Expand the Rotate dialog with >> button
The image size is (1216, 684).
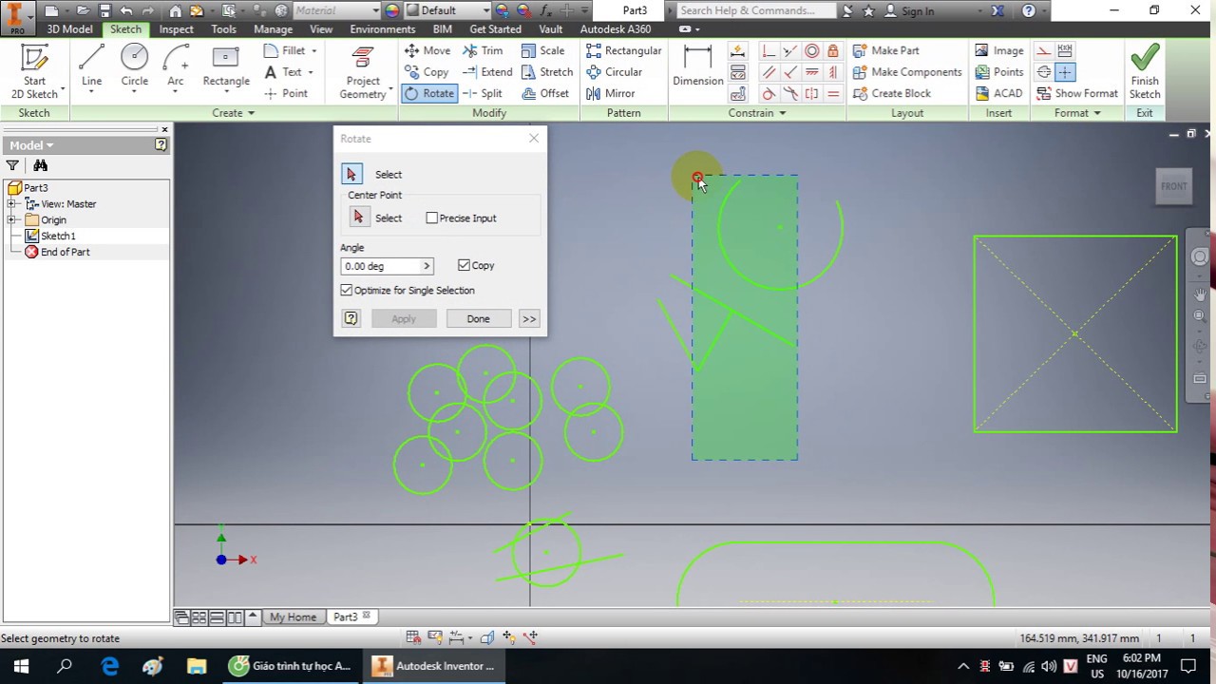click(529, 319)
